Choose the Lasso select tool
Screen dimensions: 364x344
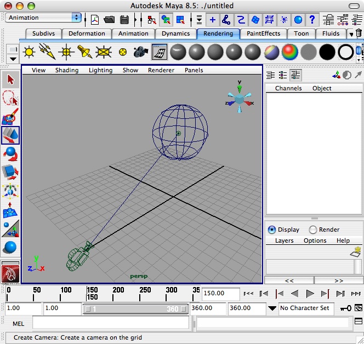10,99
